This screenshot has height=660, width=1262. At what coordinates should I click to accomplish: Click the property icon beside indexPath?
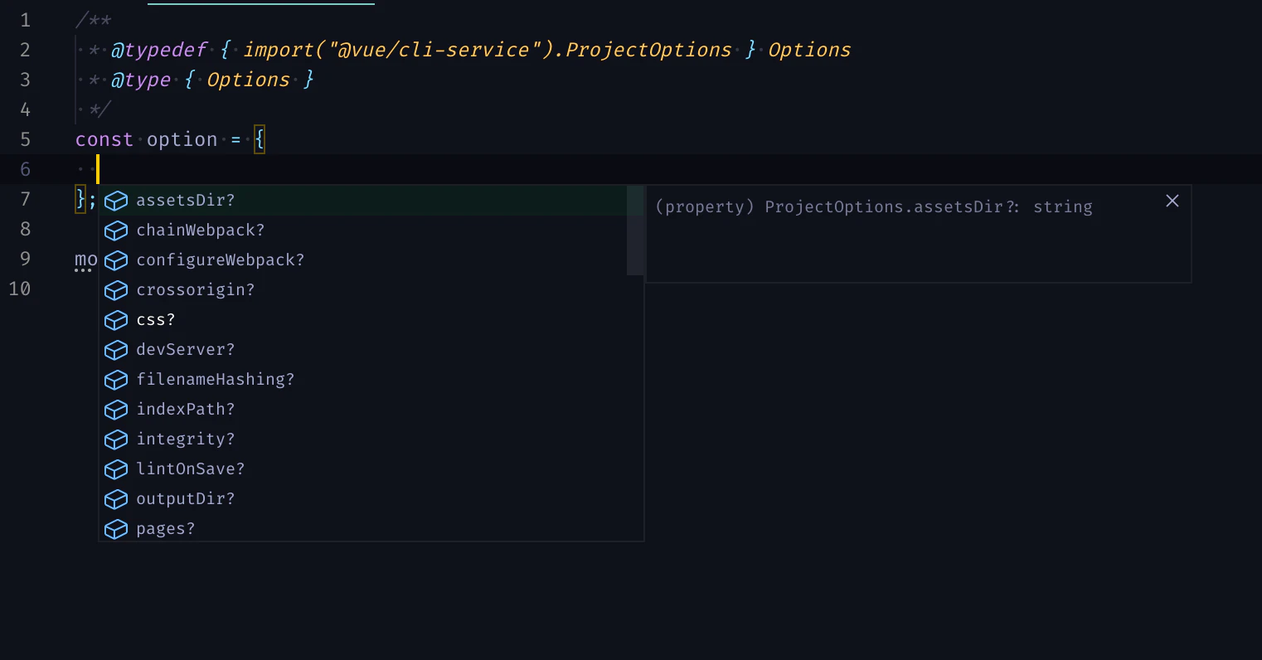pos(116,410)
